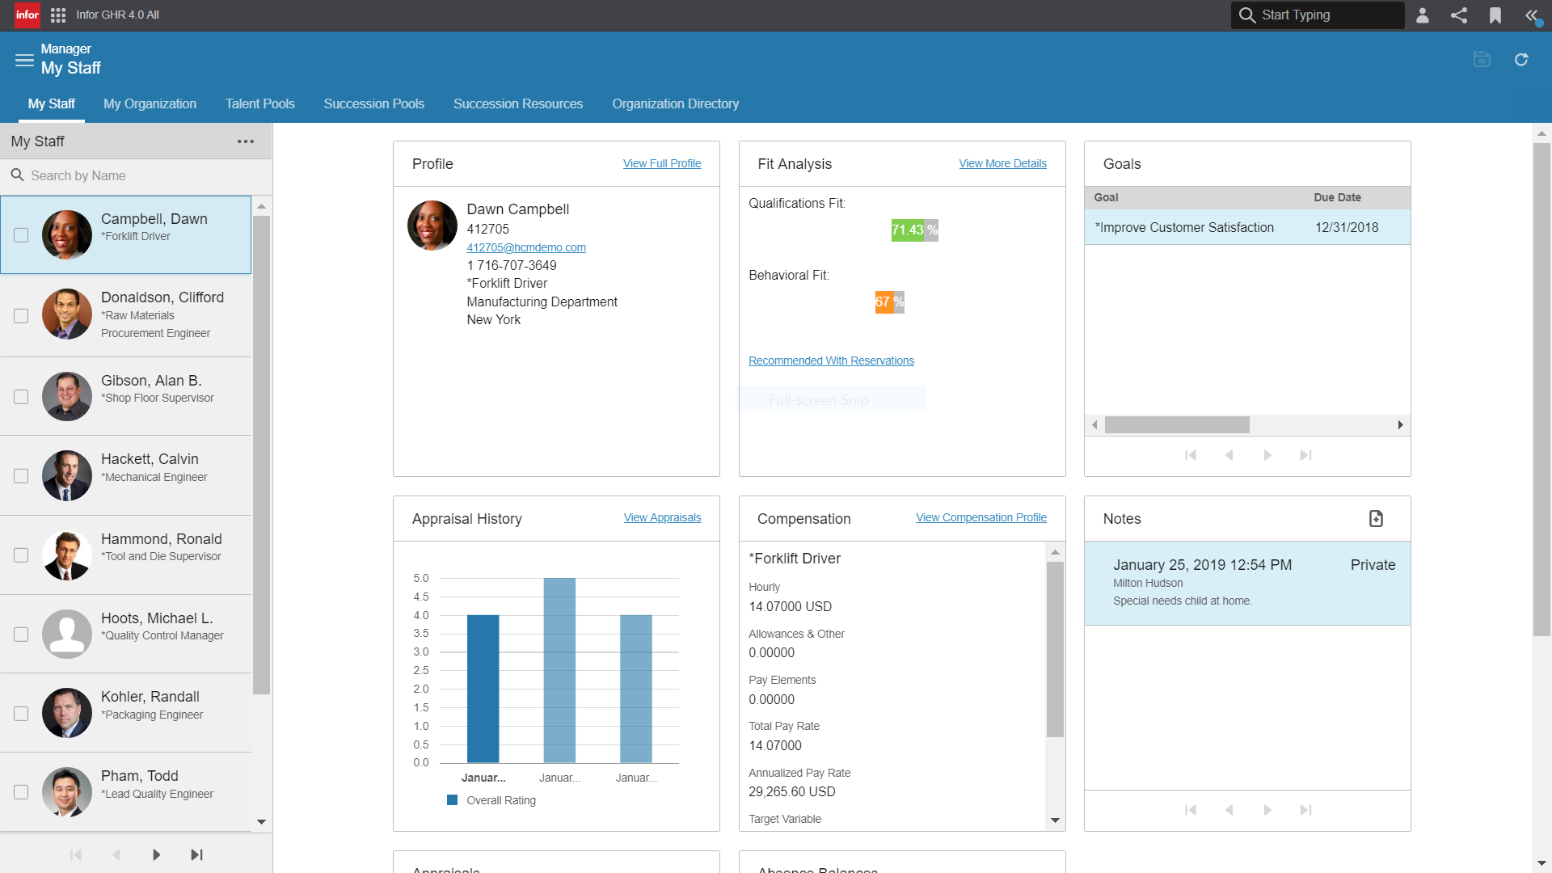Check the box for Clifford Donaldson

pyautogui.click(x=21, y=316)
